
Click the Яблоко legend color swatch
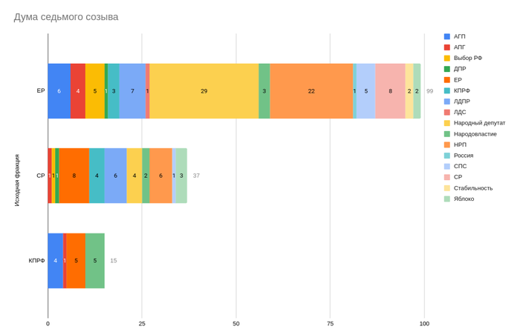coord(447,199)
